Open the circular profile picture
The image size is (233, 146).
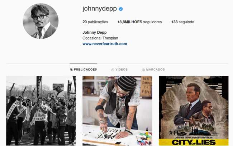point(41,21)
